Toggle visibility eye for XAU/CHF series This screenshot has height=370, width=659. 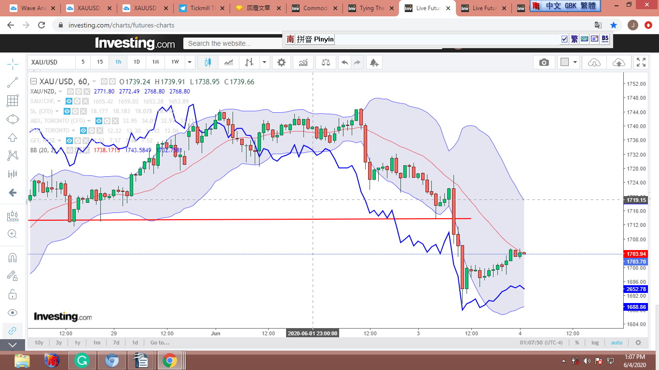69,101
